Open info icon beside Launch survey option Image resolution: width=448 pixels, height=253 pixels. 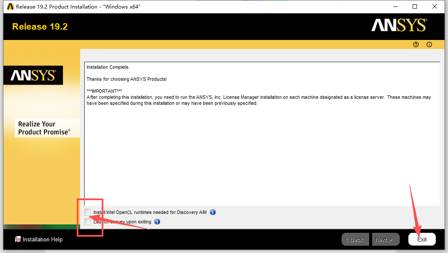pyautogui.click(x=157, y=222)
